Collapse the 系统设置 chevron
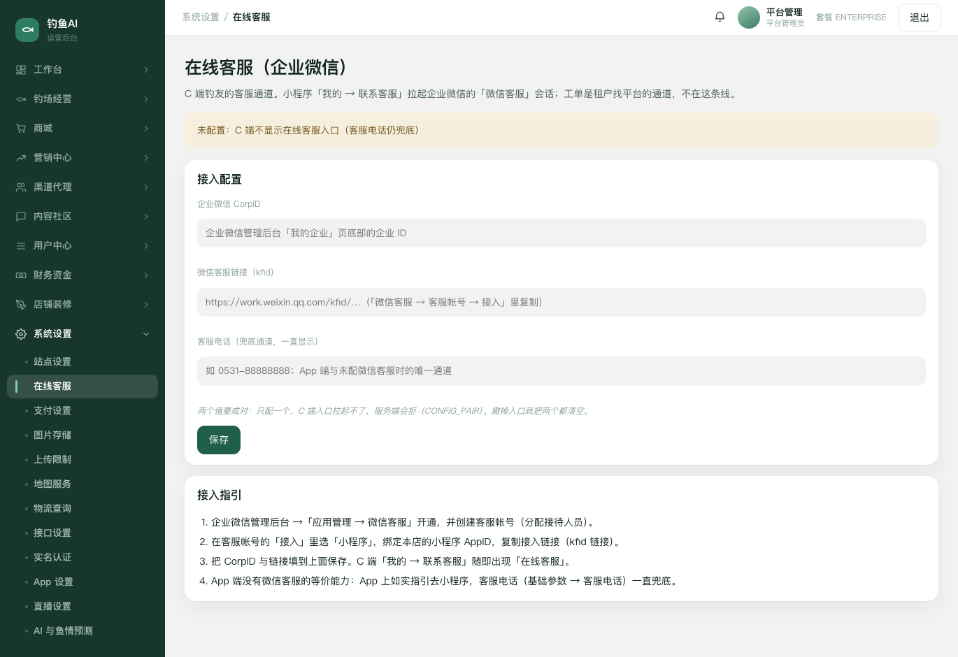958x657 pixels. pos(146,334)
